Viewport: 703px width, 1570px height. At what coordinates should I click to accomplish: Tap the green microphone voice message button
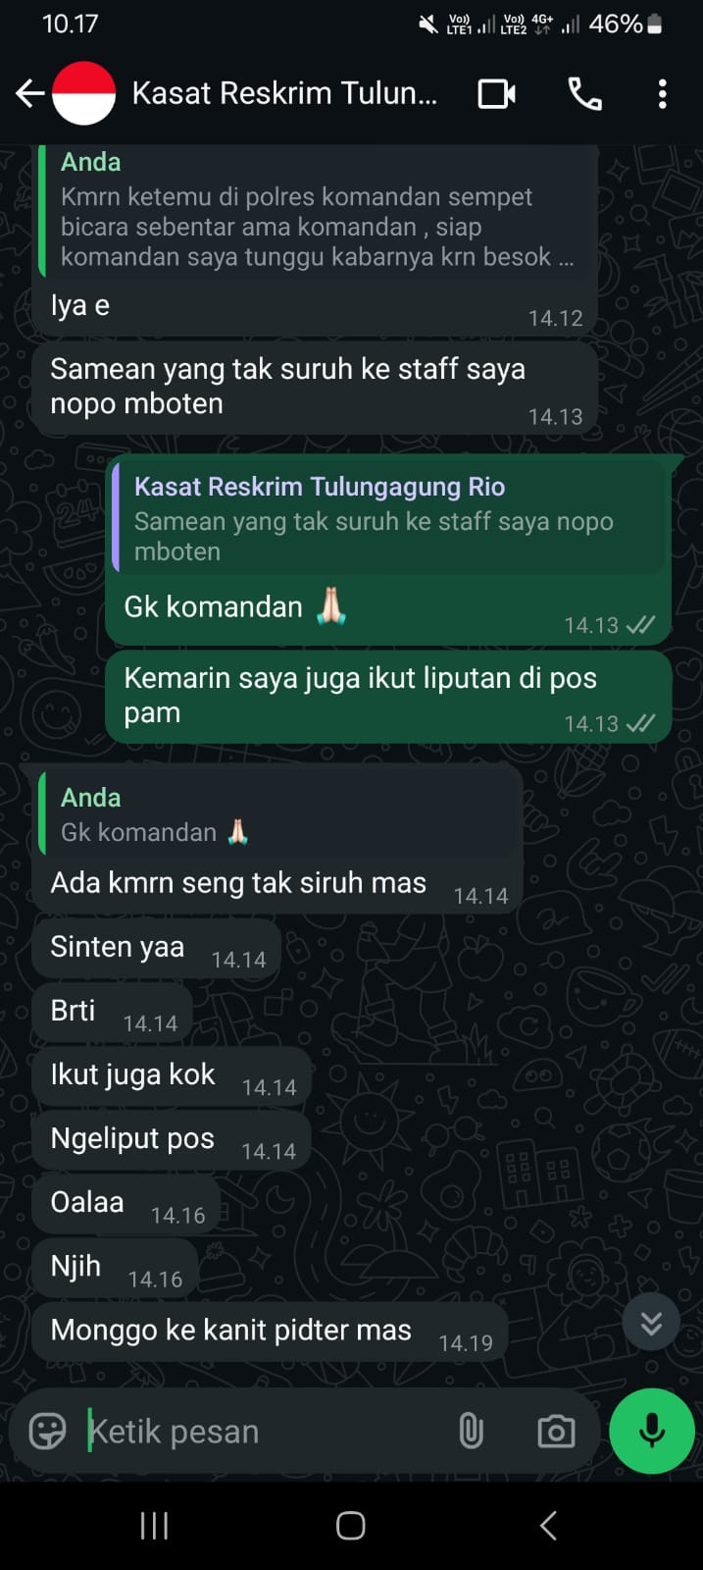point(652,1431)
